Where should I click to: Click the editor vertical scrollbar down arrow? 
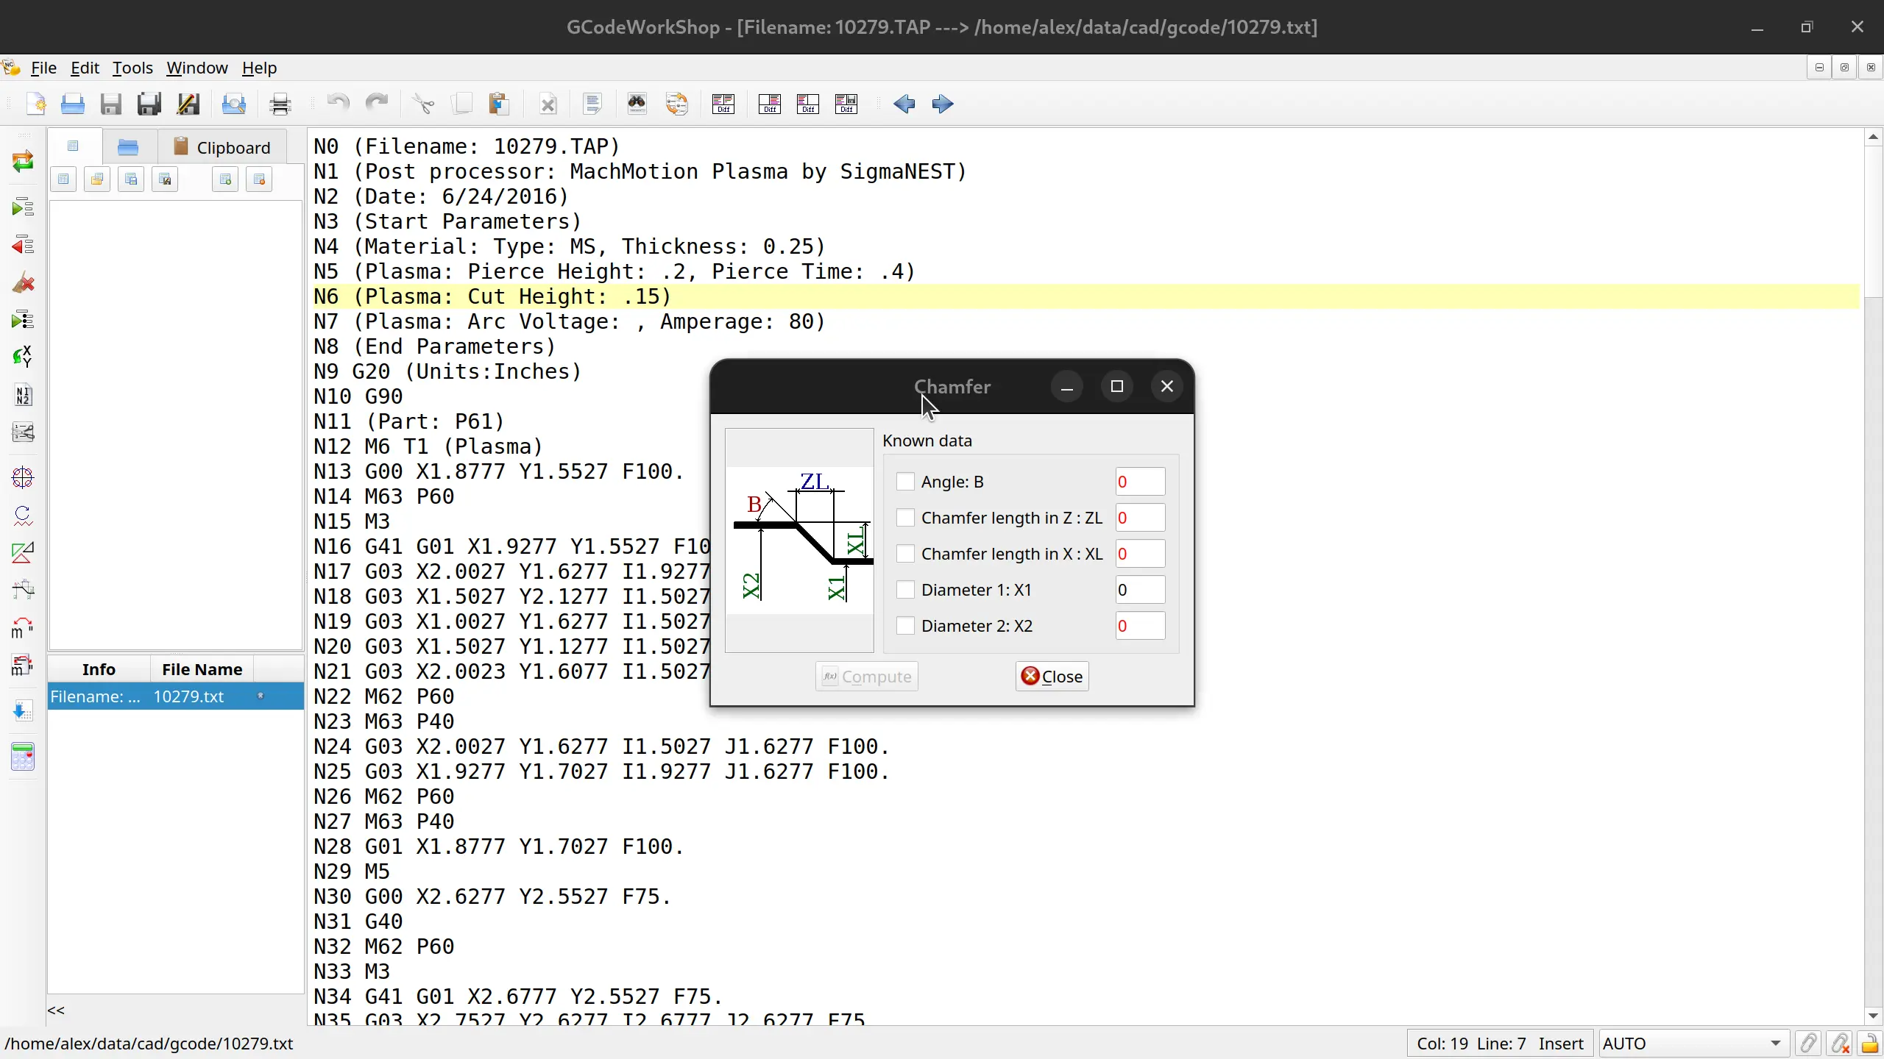click(x=1874, y=1016)
